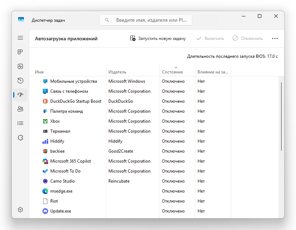This screenshot has height=230, width=296.
Task: Open Task Manager settings gear
Action: tap(20, 210)
